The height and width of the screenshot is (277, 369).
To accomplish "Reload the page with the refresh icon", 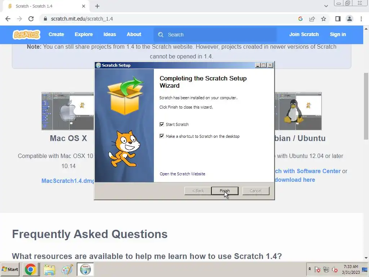I will [31, 19].
